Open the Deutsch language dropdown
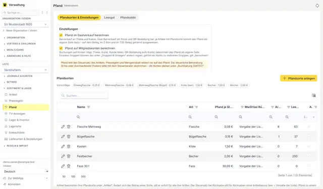The height and width of the screenshot is (189, 323). coord(26,171)
